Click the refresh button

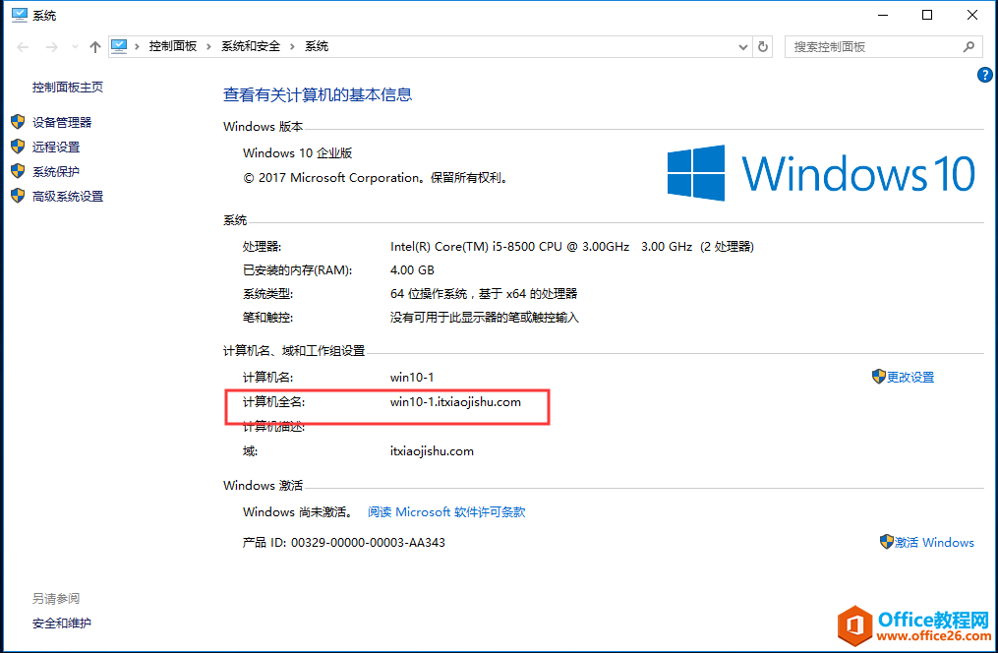pos(762,47)
